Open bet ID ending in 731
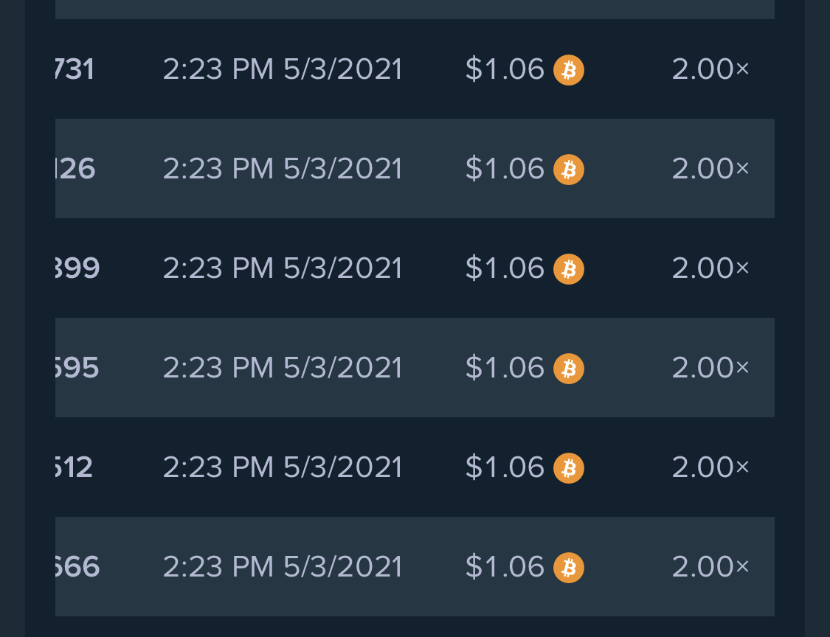The image size is (830, 637). click(x=75, y=69)
